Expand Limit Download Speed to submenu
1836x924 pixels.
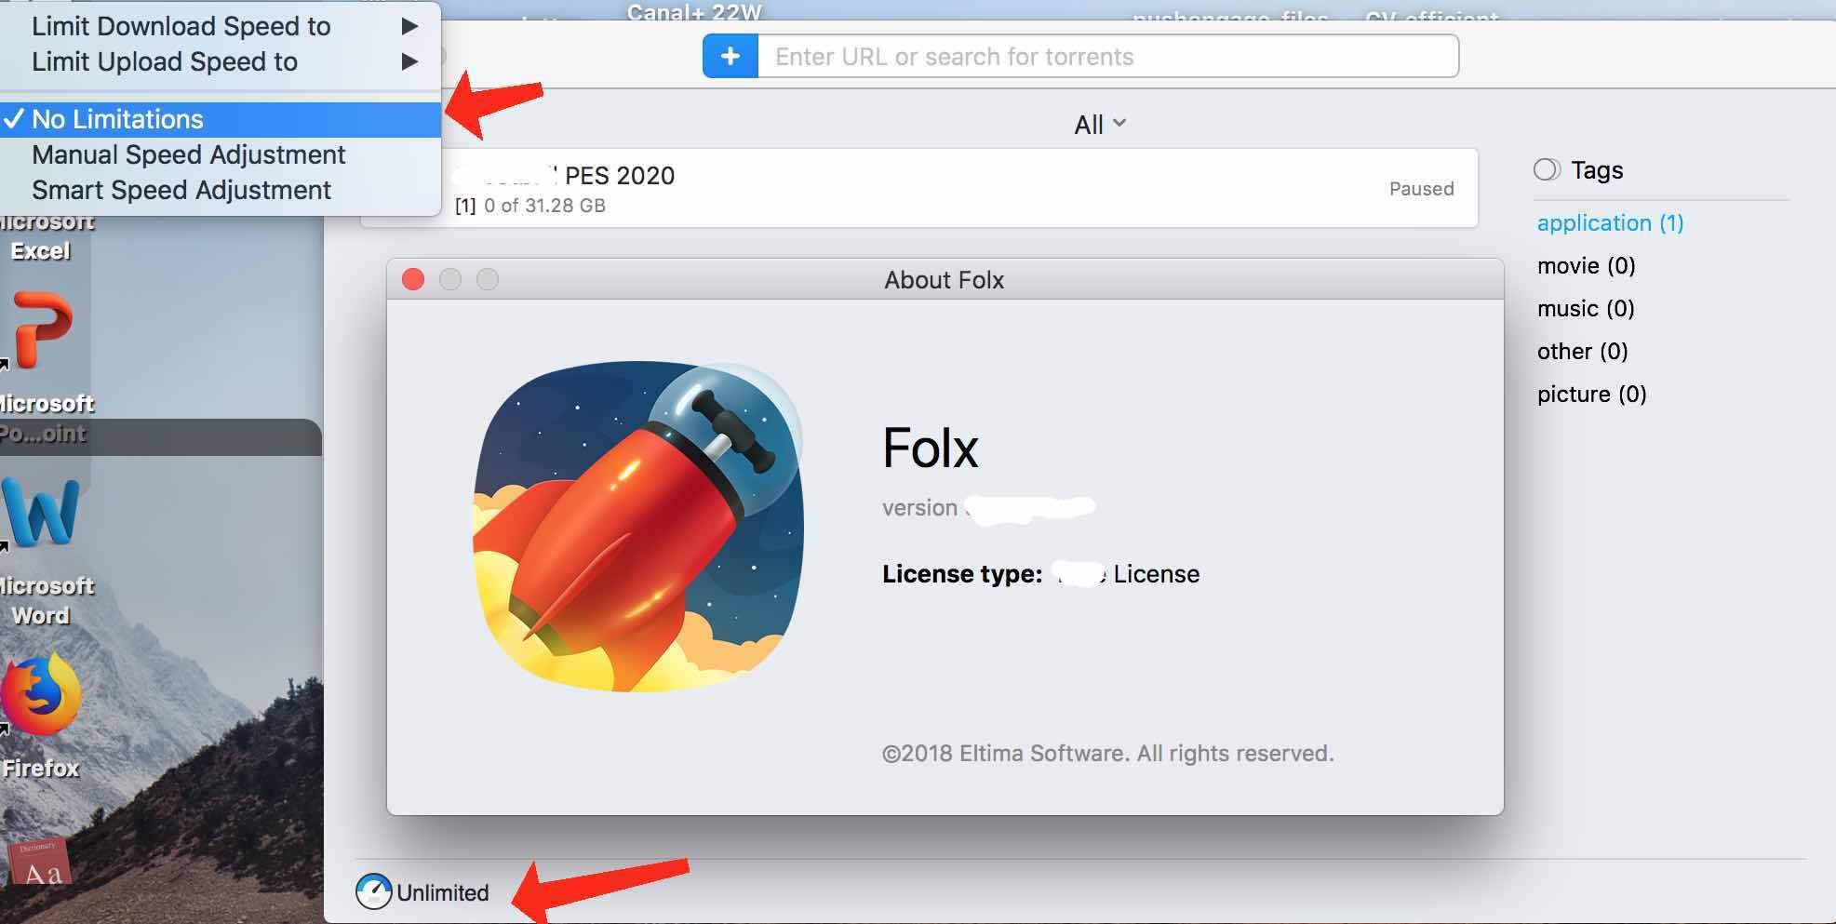coord(221,26)
